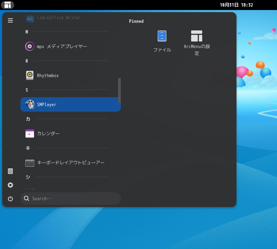Click the ArcMenu button in top panel
The height and width of the screenshot is (249, 277).
click(8, 5)
